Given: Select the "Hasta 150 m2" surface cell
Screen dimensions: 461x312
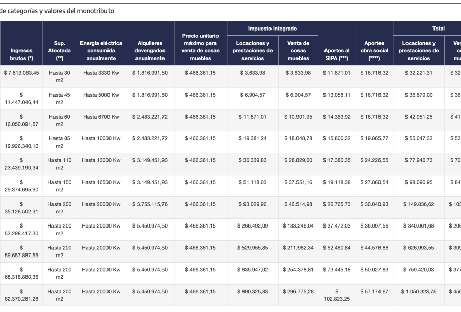Looking at the screenshot, I should coord(60,186).
